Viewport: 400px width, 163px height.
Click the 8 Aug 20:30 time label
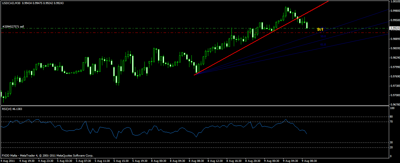coord(253,161)
